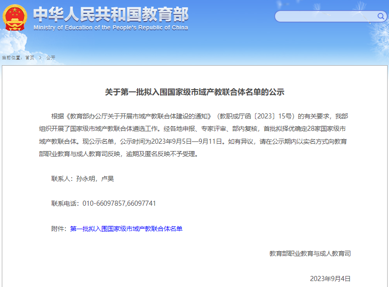Image resolution: width=389 pixels, height=287 pixels.
Task: Click the 当前位置 breadcrumb label
Action: (x=12, y=57)
